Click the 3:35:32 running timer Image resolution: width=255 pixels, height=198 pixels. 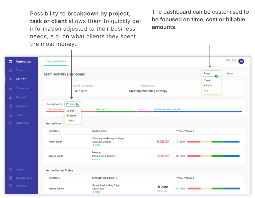click(x=163, y=156)
